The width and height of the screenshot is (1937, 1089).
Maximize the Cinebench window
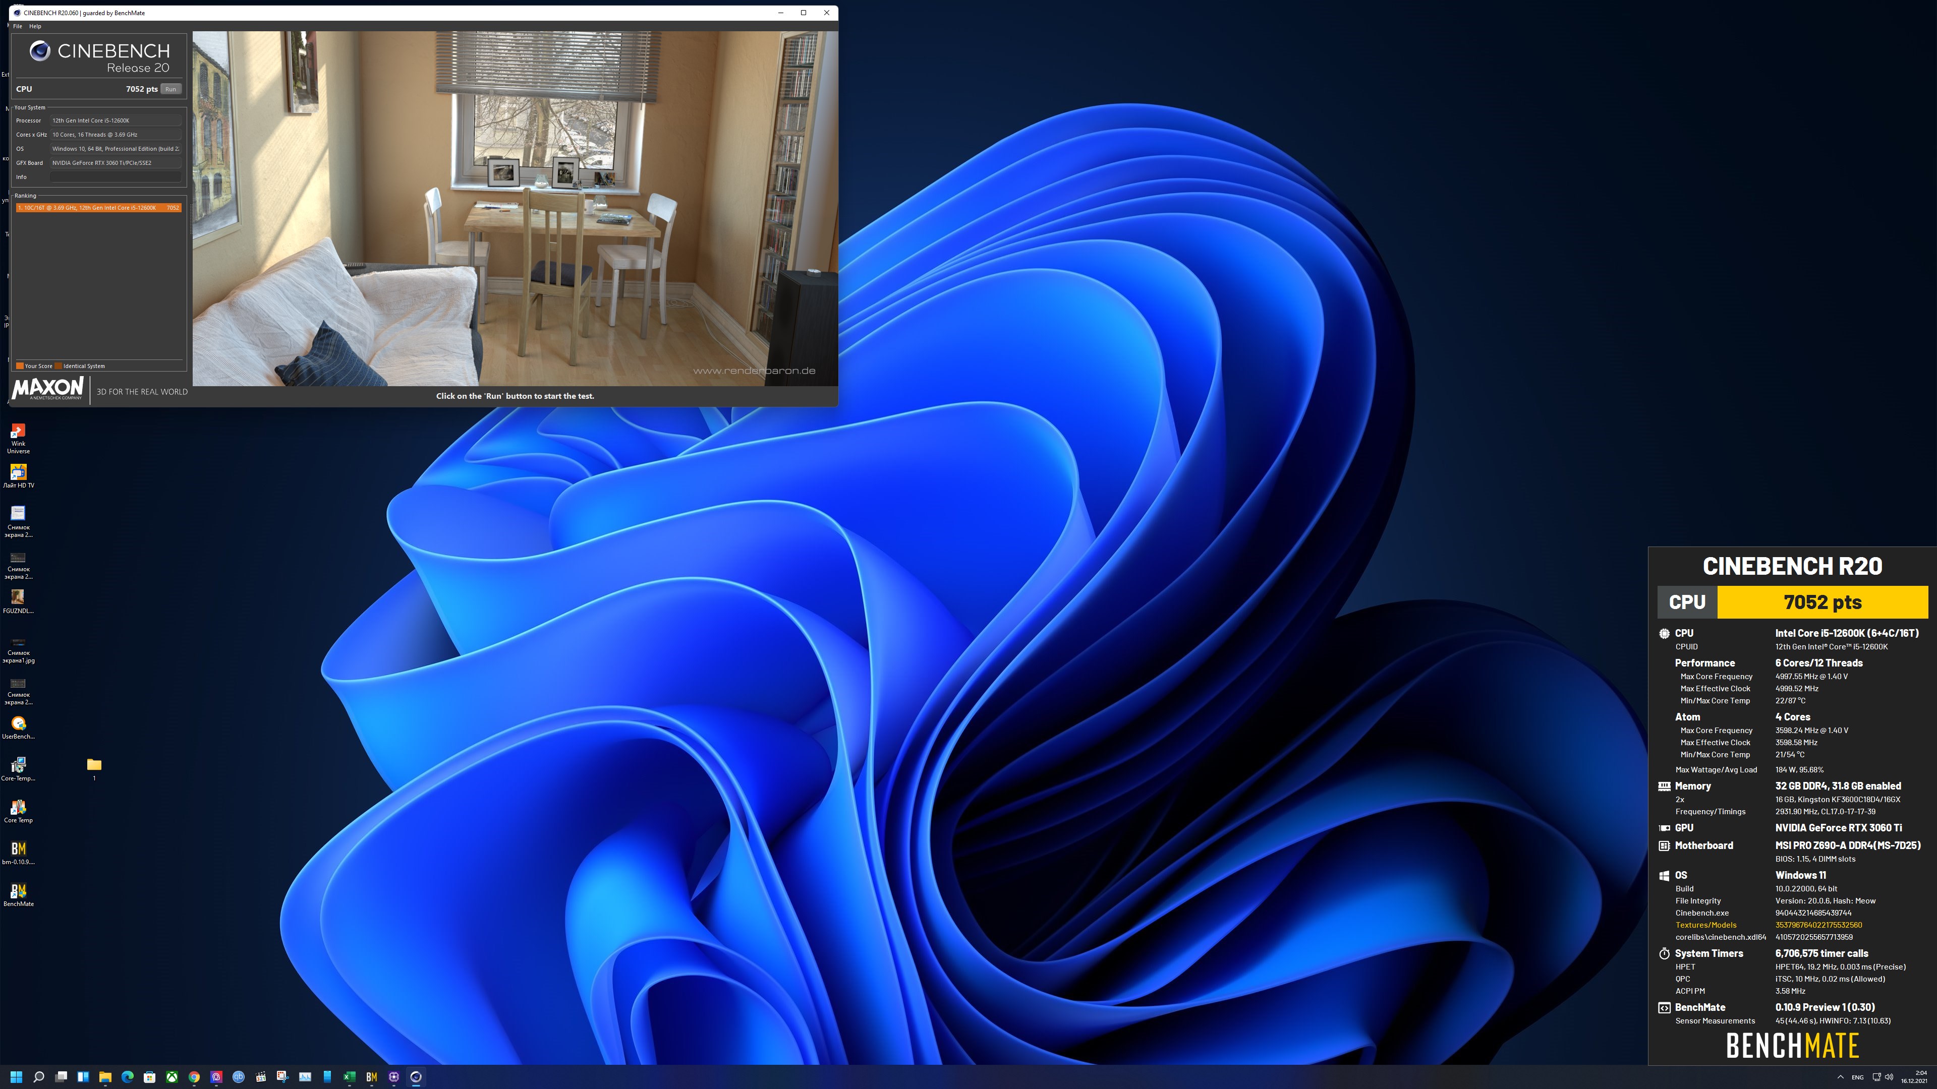803,13
